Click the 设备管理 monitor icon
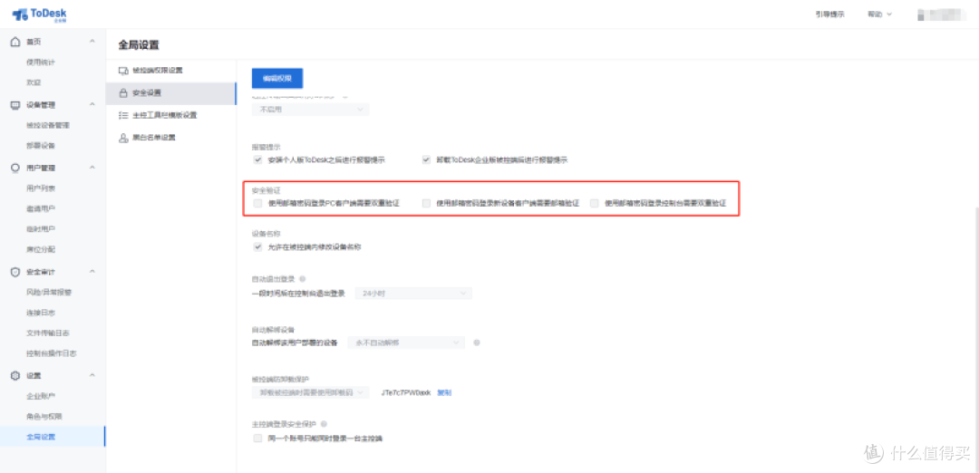Screen dimensions: 979x473 [x=16, y=105]
